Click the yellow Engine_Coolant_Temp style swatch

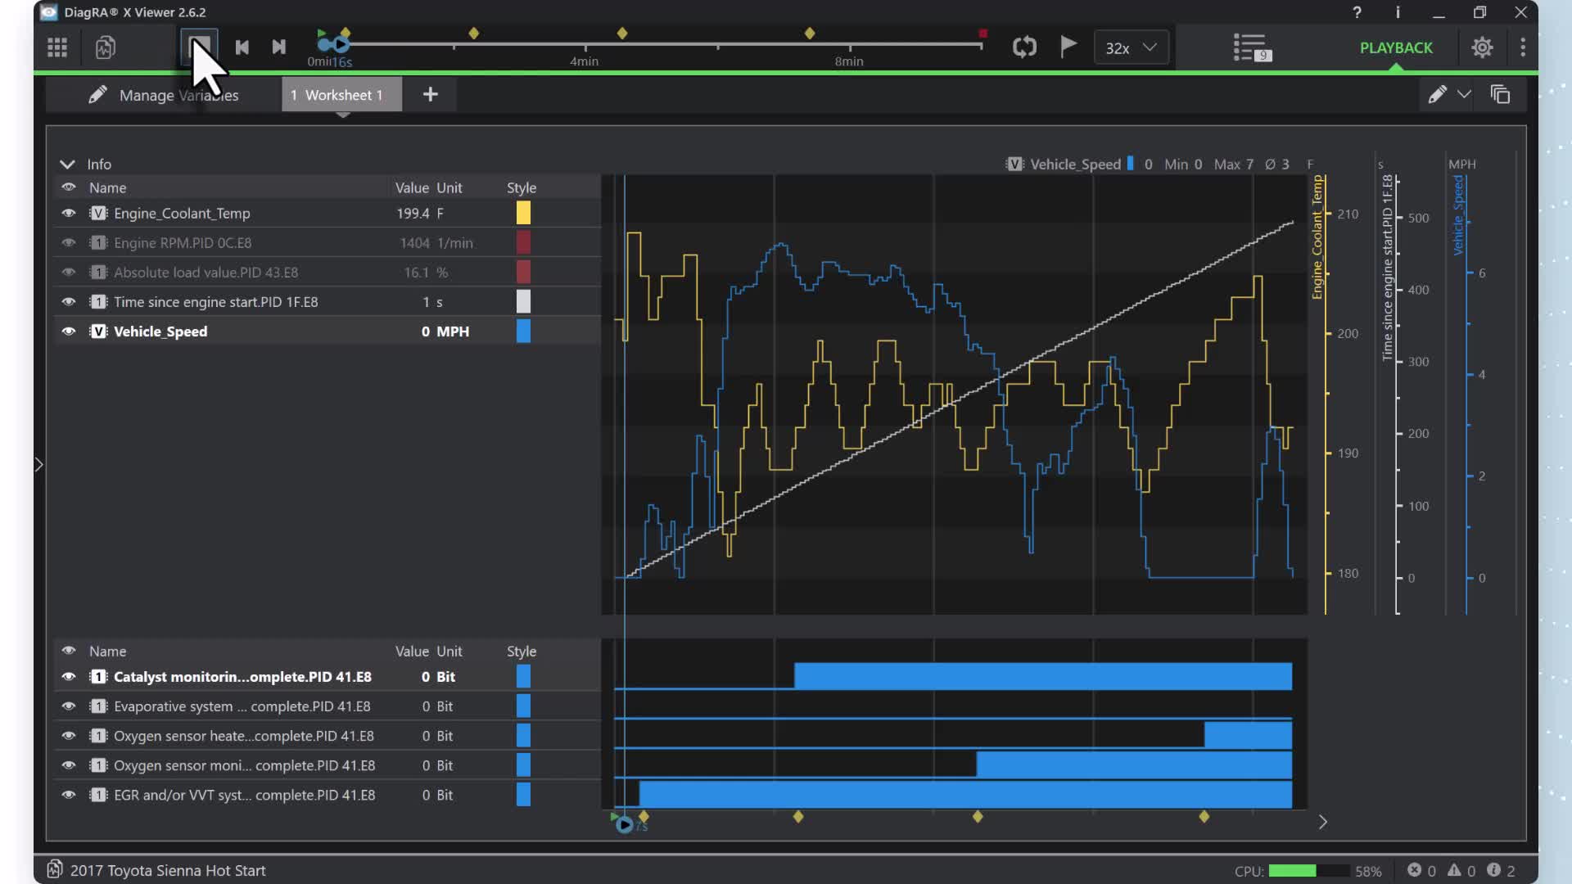[x=523, y=214]
